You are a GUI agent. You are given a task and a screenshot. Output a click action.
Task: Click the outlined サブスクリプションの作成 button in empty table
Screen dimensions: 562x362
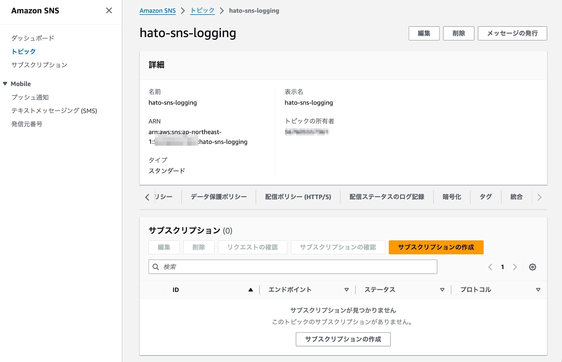[x=343, y=339]
